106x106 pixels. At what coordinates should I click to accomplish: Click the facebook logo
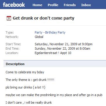click(x=14, y=5)
